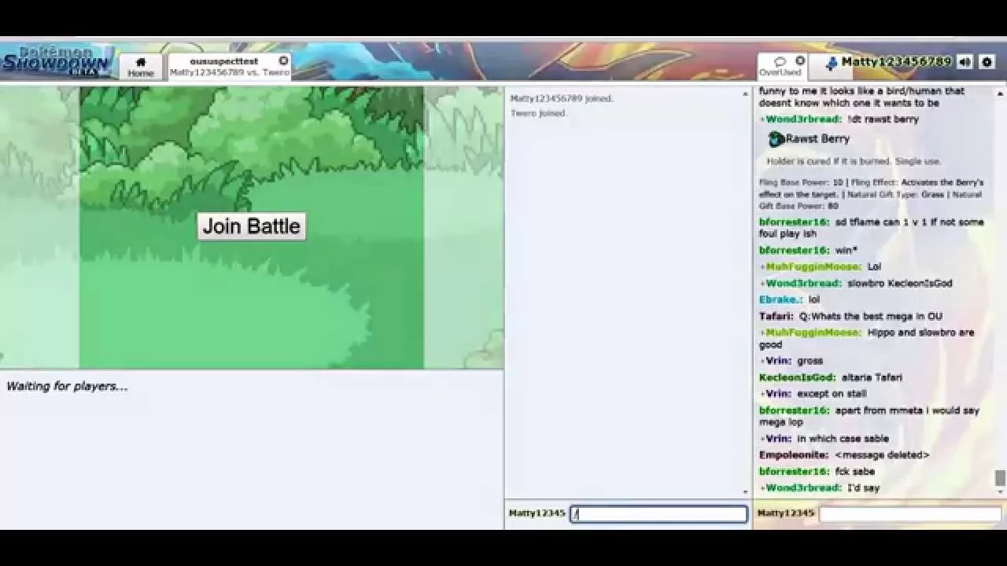
Task: Click Wond3rbread beside the message 'I'd say'
Action: pyautogui.click(x=803, y=488)
